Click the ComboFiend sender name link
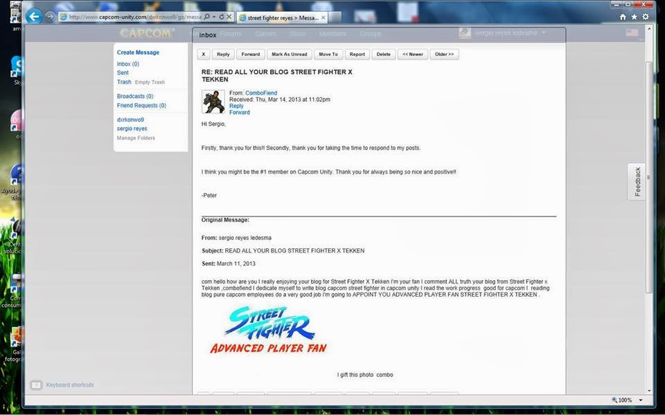The width and height of the screenshot is (665, 415). click(261, 93)
